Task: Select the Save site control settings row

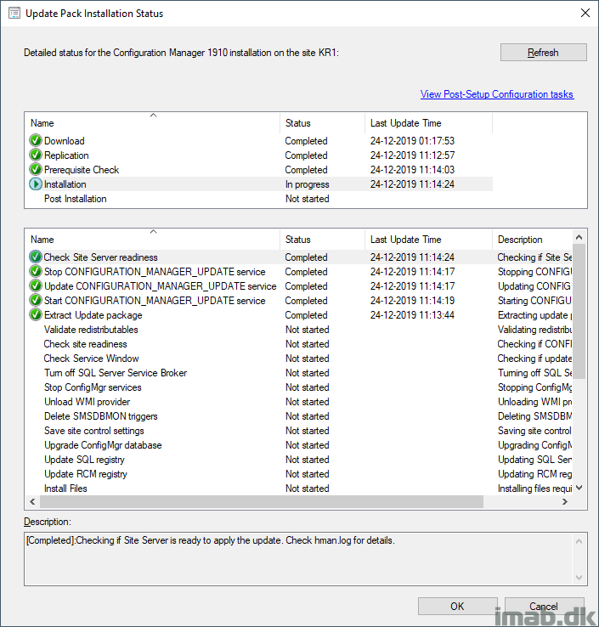Action: point(299,430)
